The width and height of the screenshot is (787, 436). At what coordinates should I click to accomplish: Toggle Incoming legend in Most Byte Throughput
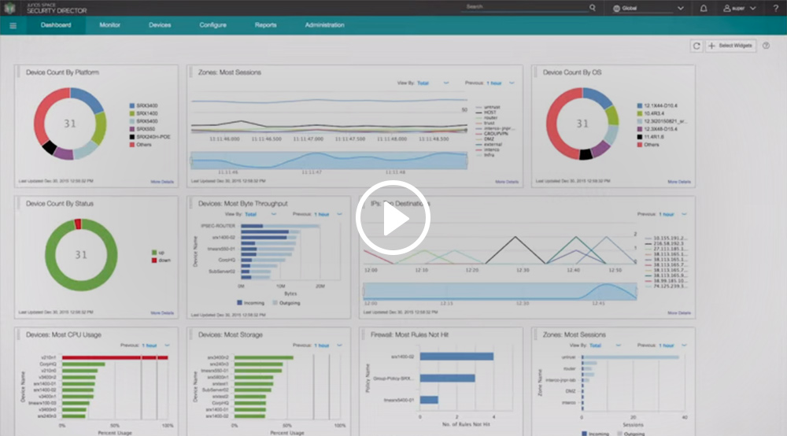tap(250, 303)
